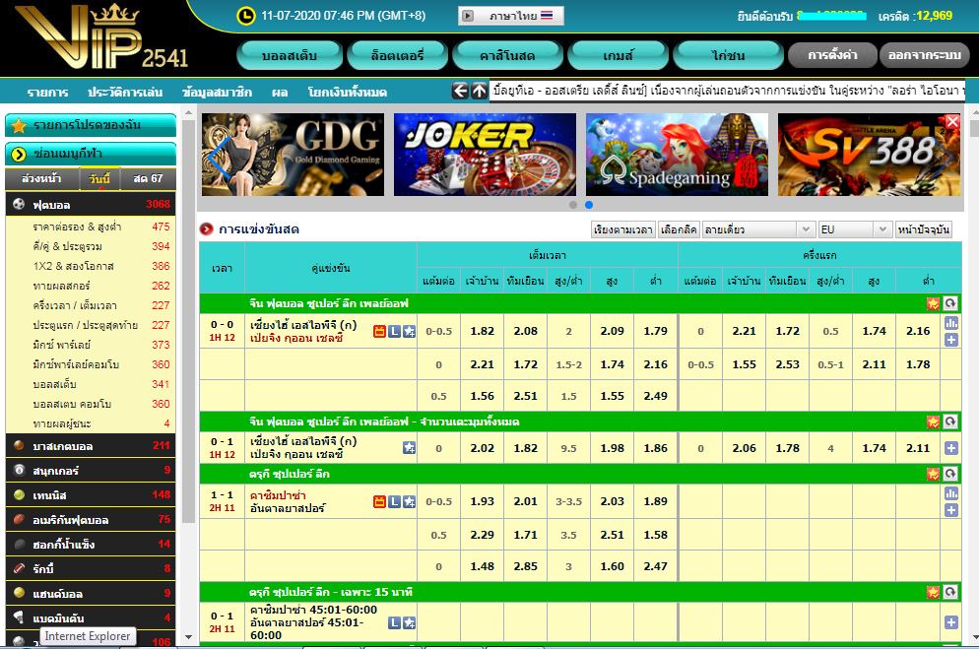
Task: Click the หน้าปัจจุบัน button
Action: (x=924, y=229)
